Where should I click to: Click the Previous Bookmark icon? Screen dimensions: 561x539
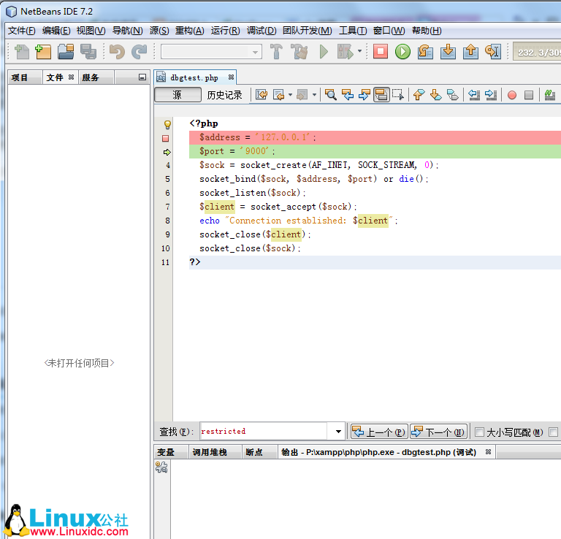point(419,95)
